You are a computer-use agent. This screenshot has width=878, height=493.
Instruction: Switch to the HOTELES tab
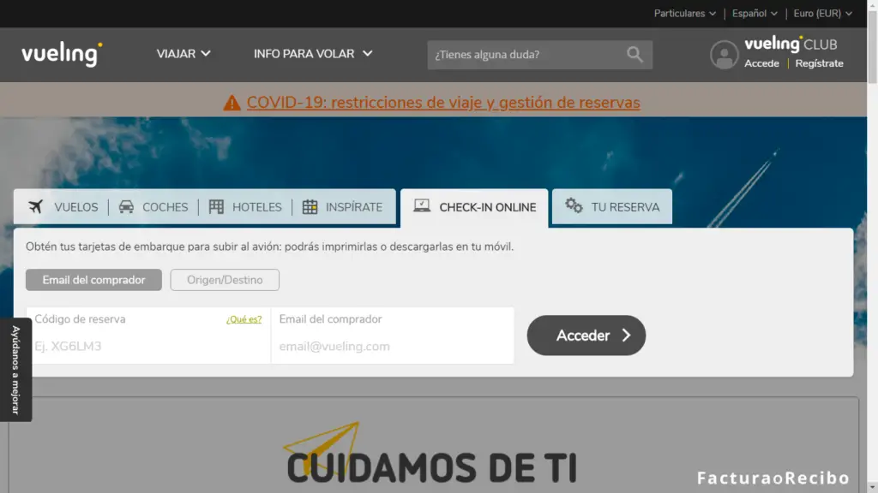[x=245, y=207]
